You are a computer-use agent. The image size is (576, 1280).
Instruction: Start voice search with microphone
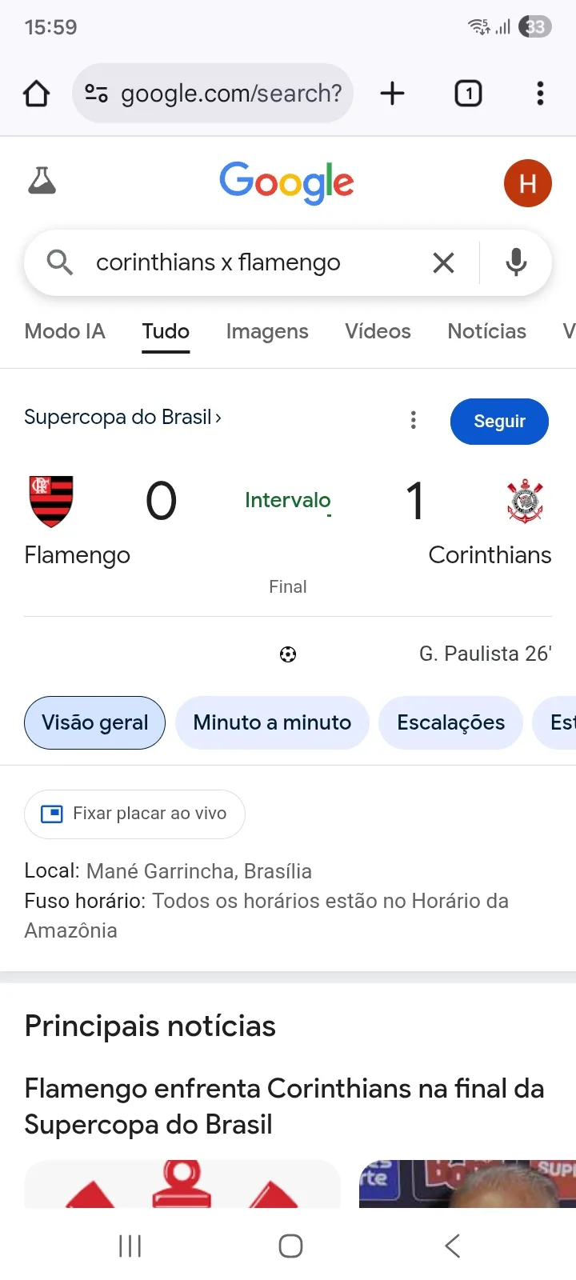tap(516, 262)
